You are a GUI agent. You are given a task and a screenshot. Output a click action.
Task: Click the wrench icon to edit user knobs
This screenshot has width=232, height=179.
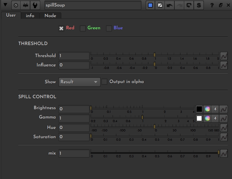[35, 5]
